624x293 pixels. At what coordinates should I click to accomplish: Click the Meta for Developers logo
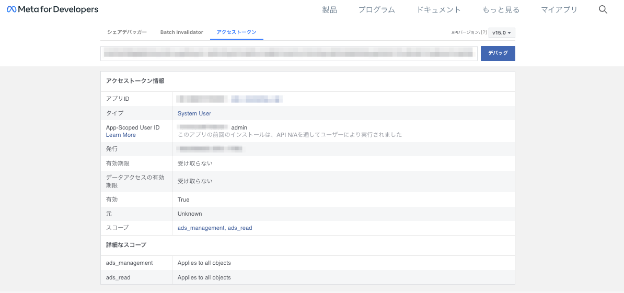coord(53,9)
